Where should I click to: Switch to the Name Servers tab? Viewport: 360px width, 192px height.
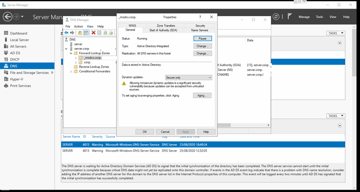point(199,30)
